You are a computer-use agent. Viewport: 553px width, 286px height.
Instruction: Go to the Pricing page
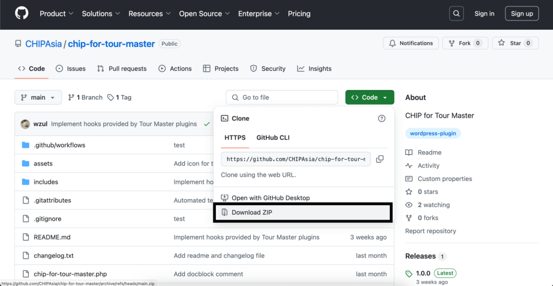(x=299, y=13)
